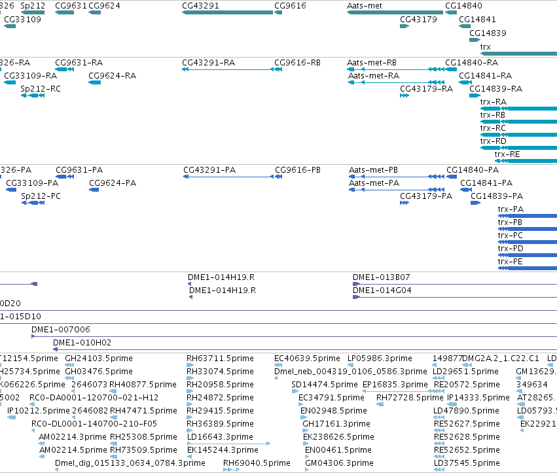Click clone DME1-010H02
Image resolution: width=557 pixels, height=473 pixels.
(82, 343)
